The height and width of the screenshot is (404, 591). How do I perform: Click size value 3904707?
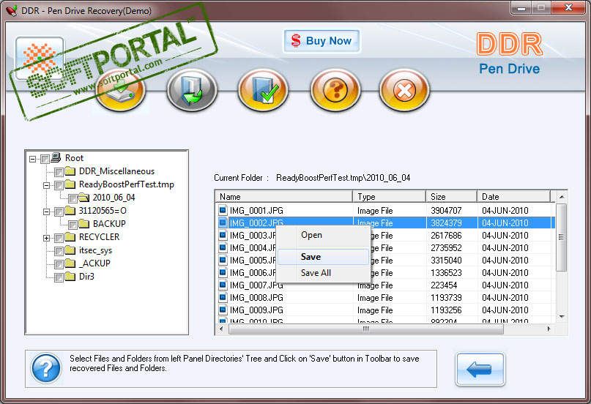pos(446,211)
